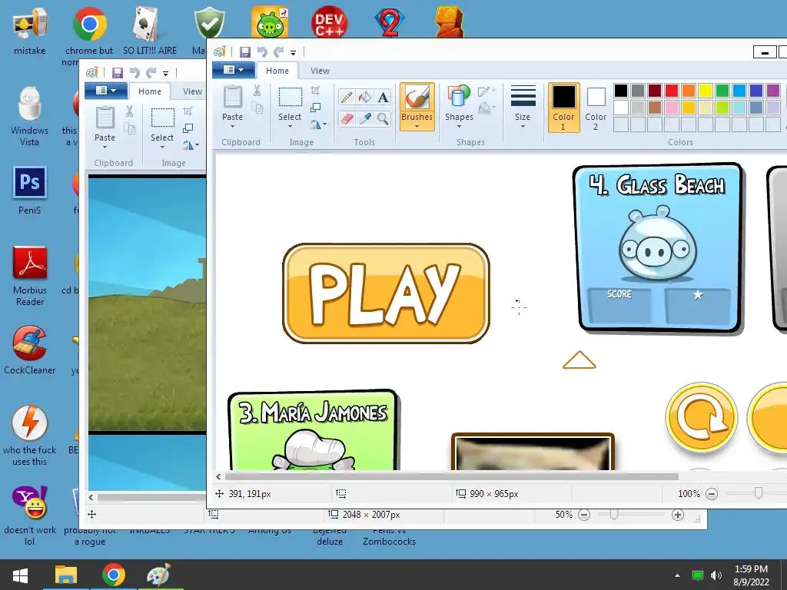Click the 3. María Jamones card on canvas

coord(314,430)
